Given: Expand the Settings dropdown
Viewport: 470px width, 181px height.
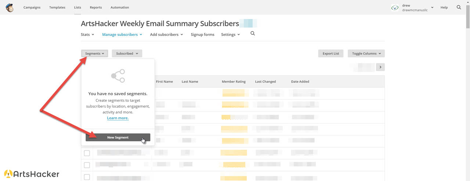Looking at the screenshot, I should coord(231,34).
